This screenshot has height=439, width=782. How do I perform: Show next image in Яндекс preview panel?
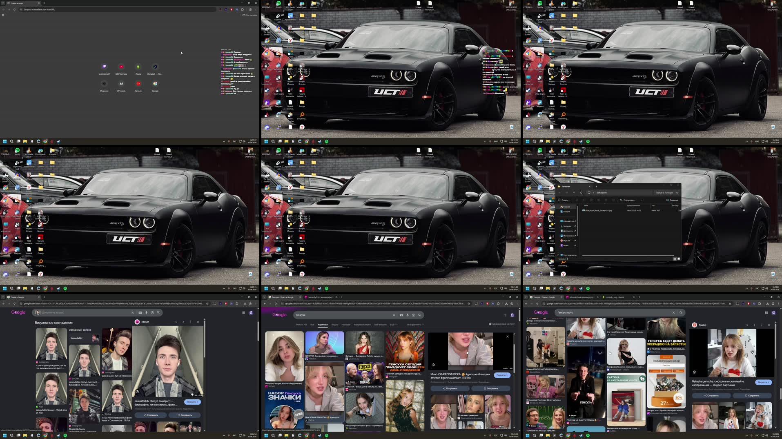click(x=754, y=325)
